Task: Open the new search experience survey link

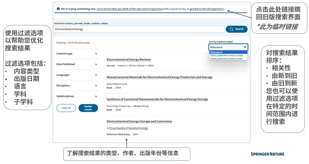Action: click(130, 9)
